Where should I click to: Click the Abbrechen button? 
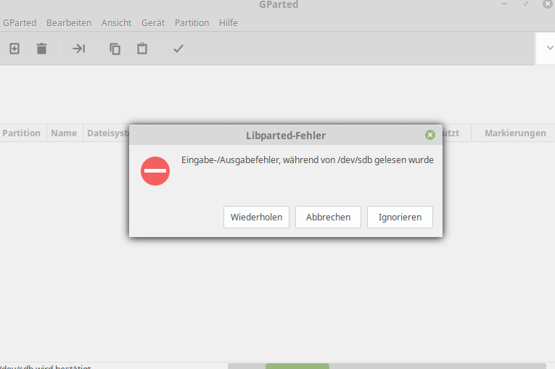tap(328, 217)
